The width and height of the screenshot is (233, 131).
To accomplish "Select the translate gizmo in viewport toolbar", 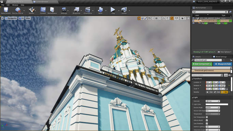I will pyautogui.click(x=139, y=18).
